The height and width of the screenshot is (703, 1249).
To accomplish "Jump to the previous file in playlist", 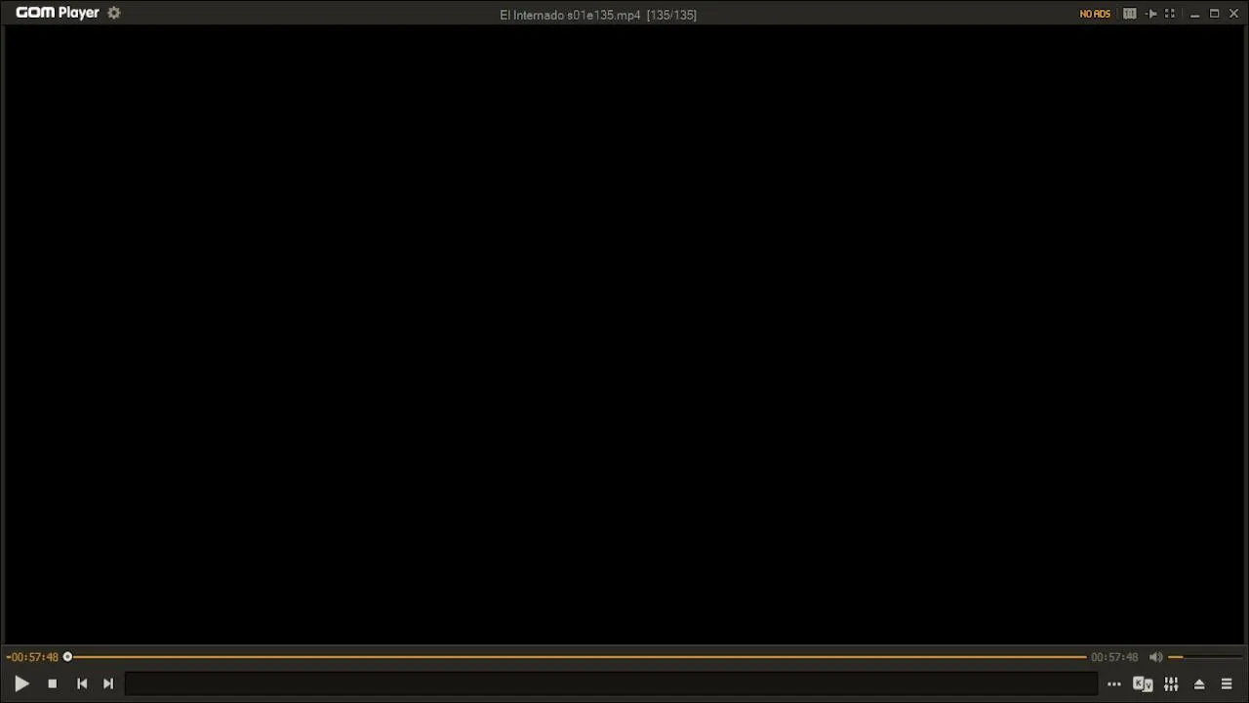I will (82, 684).
